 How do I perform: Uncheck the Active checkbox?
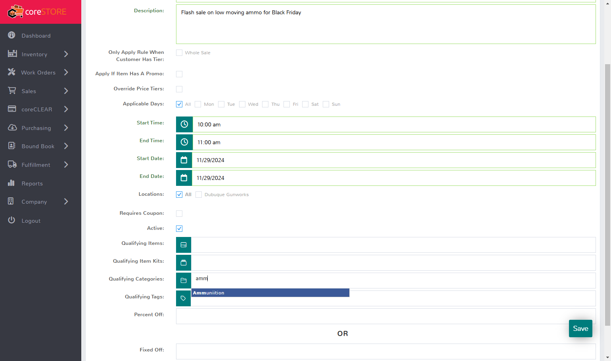click(x=179, y=229)
